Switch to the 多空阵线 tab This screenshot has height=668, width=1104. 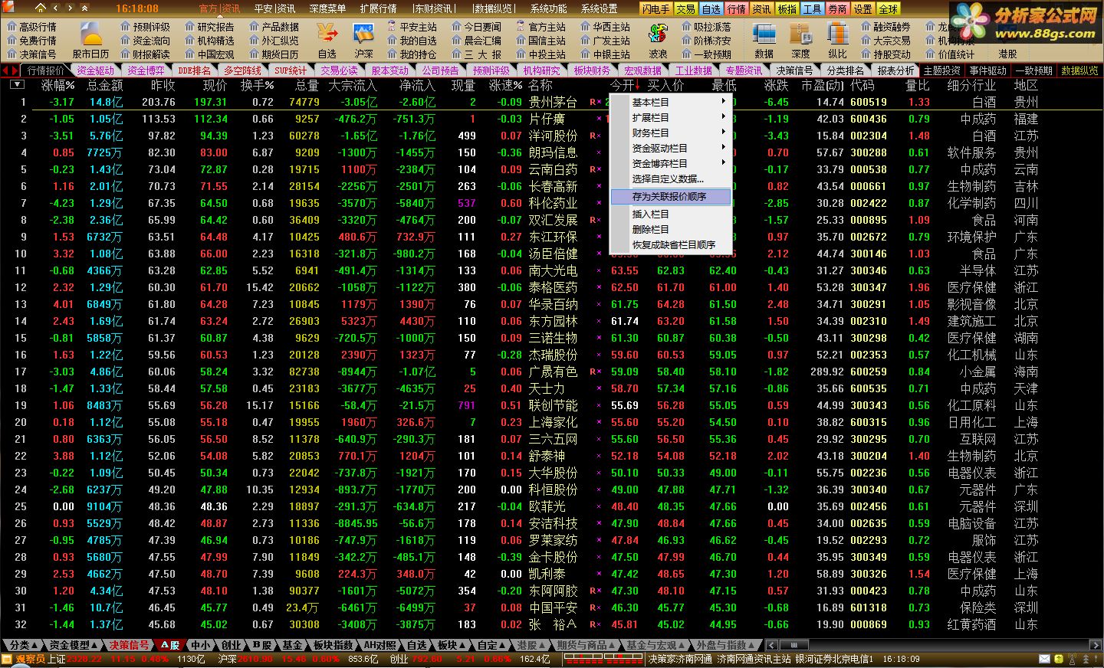(x=242, y=70)
